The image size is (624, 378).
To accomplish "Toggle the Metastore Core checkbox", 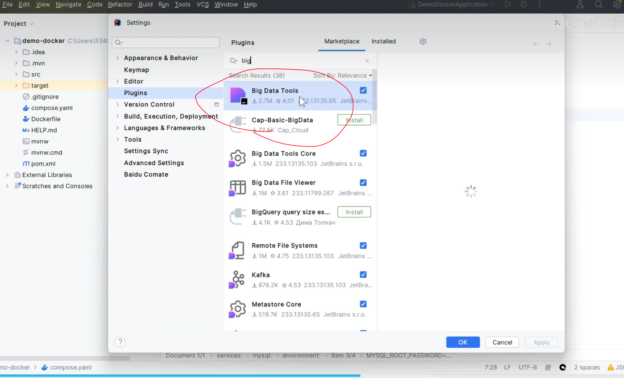I will click(x=363, y=304).
